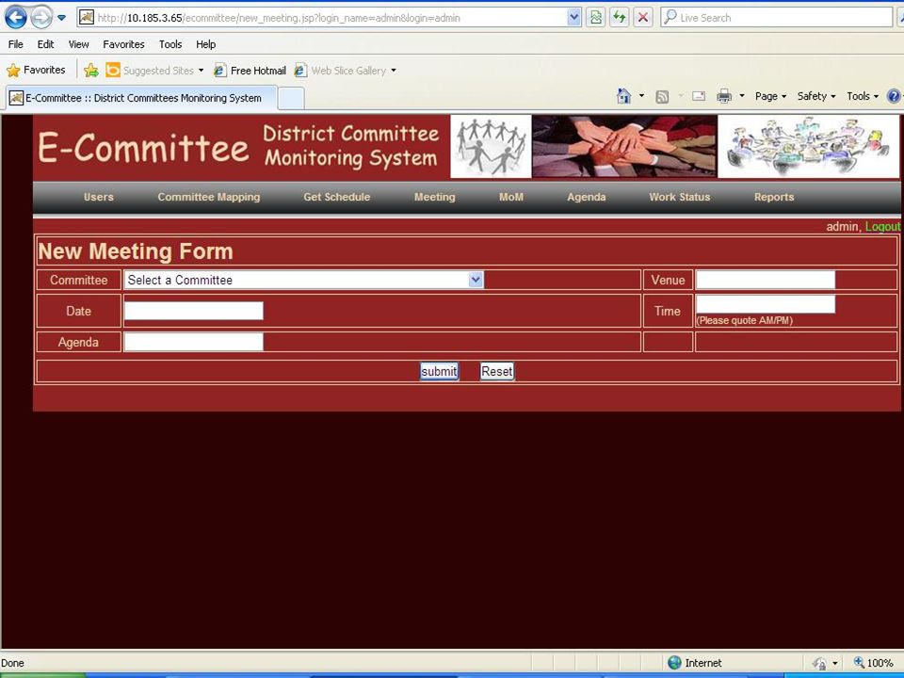Open the MoM navigation item

click(x=511, y=197)
